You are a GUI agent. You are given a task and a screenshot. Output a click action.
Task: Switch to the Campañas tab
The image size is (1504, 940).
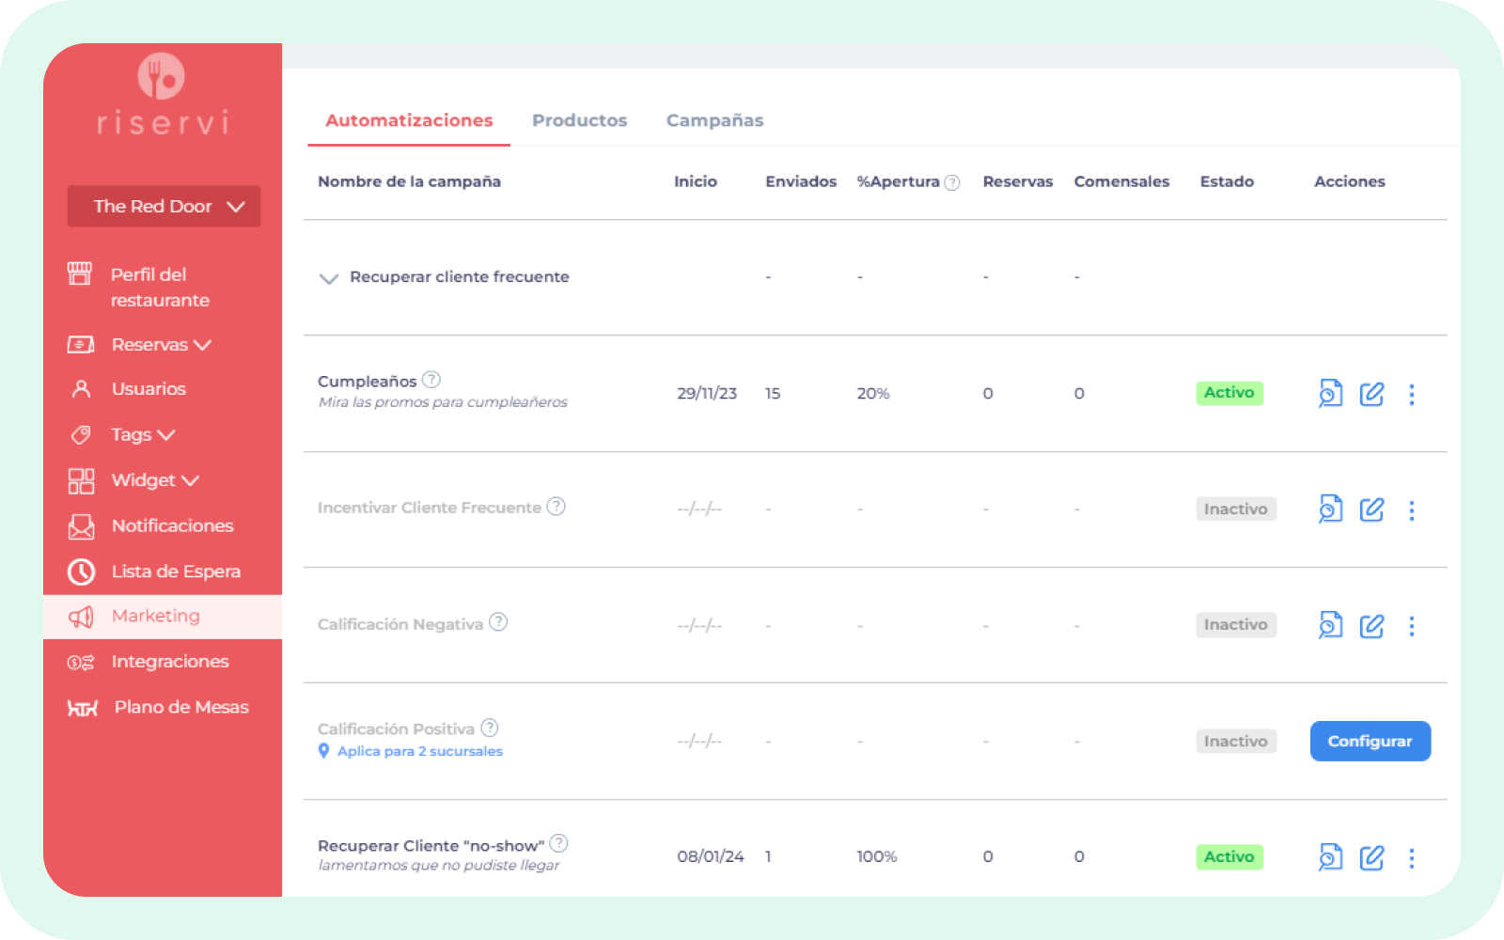714,120
